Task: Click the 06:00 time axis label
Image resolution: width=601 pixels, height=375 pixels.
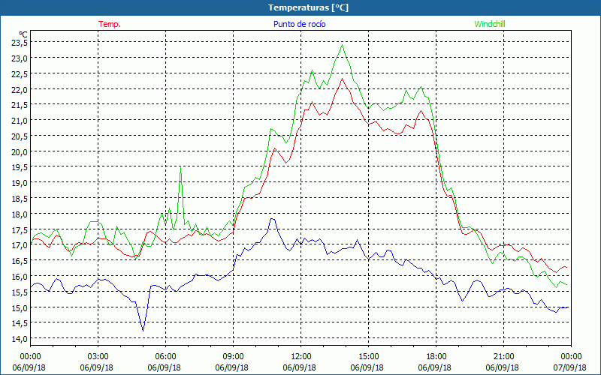Action: pyautogui.click(x=165, y=357)
